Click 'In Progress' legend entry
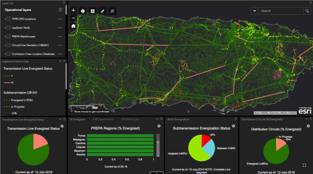This screenshot has height=174, width=313. click(x=17, y=107)
